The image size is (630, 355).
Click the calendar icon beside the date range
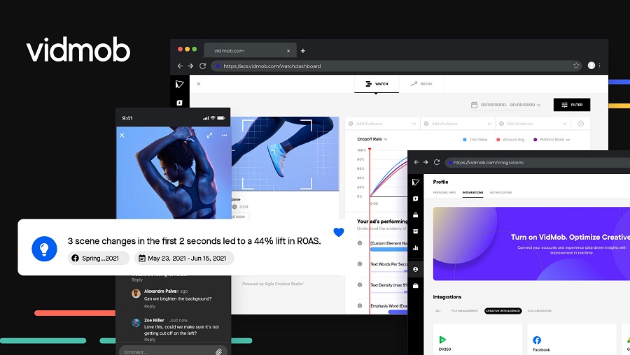pyautogui.click(x=474, y=105)
